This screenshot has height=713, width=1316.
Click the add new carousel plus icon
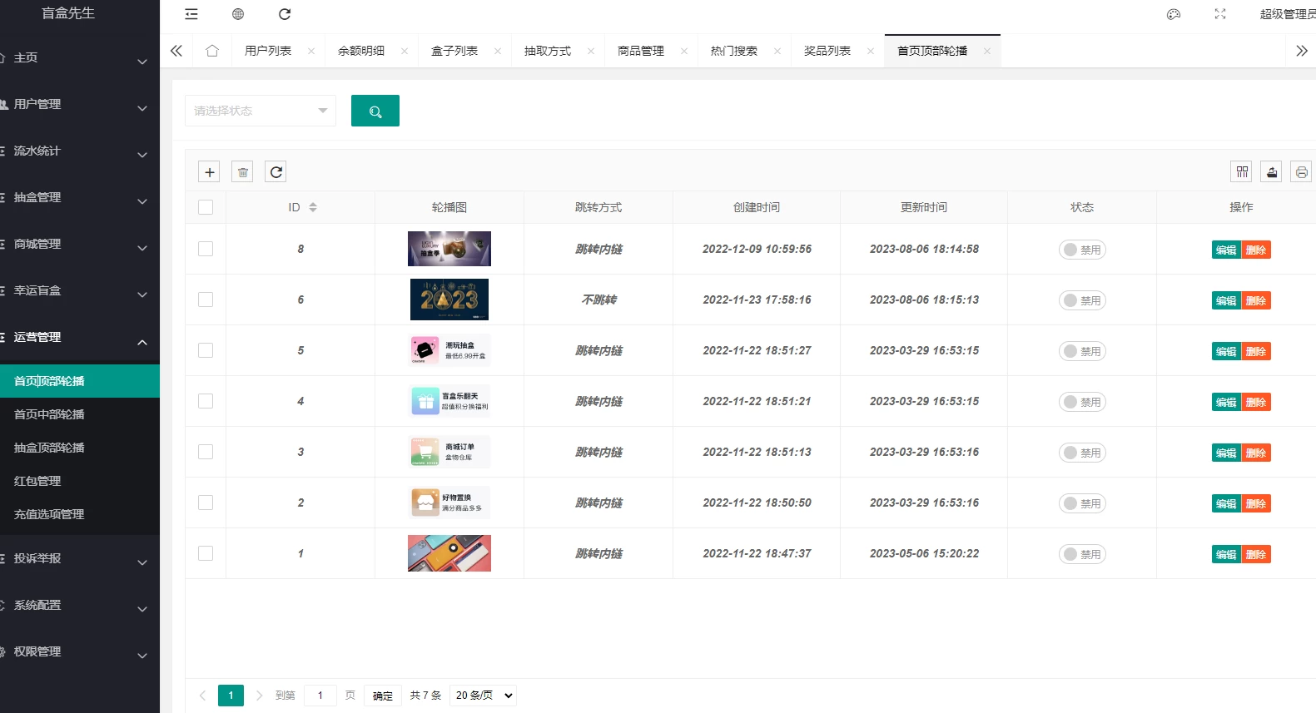pos(209,172)
